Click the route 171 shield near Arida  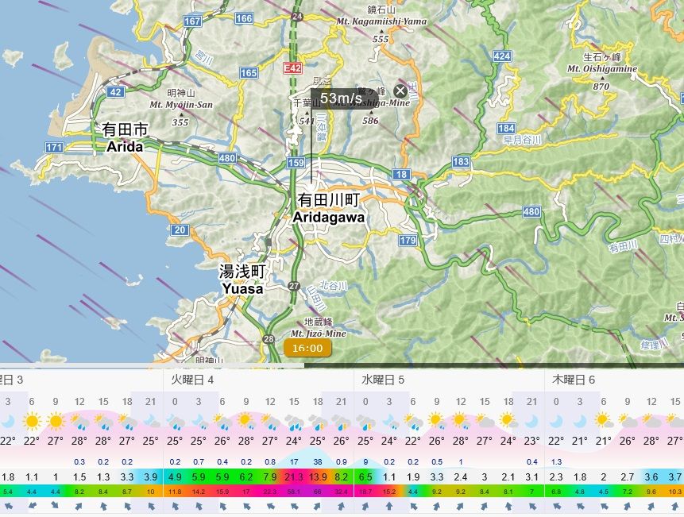54,148
